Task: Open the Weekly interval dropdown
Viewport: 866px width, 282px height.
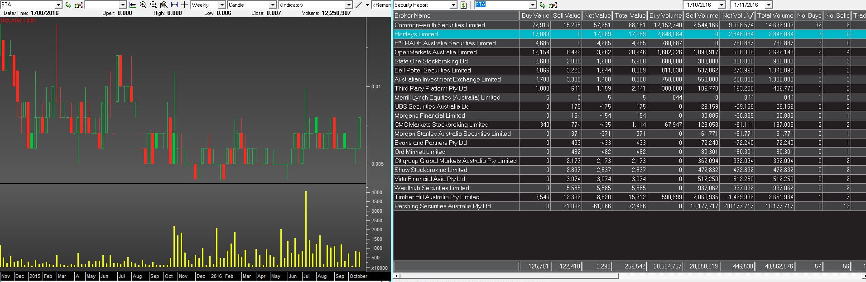Action: tap(222, 5)
